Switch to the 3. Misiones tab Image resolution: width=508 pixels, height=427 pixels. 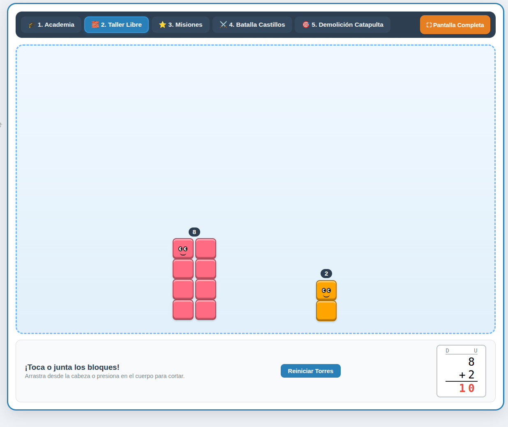pos(180,25)
